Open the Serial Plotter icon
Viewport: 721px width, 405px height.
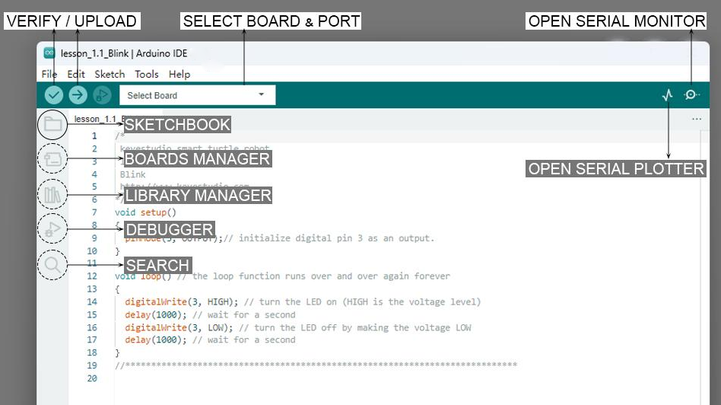click(667, 95)
